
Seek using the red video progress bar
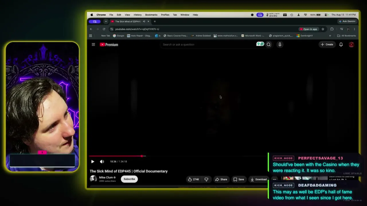pyautogui.click(x=178, y=156)
